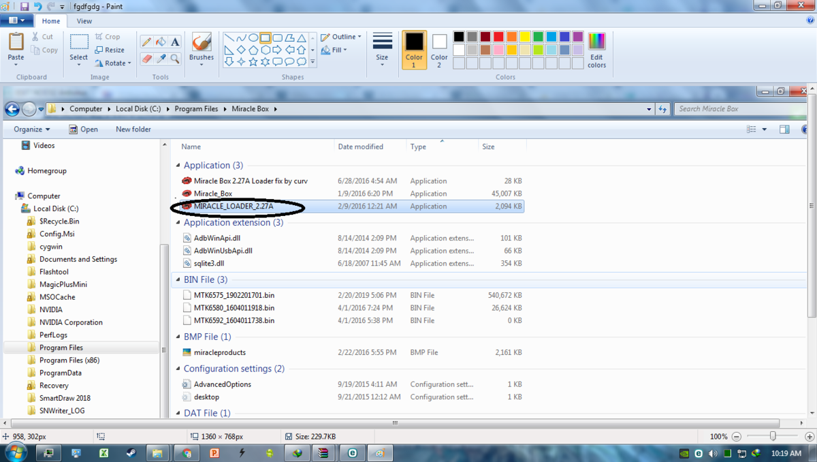The image size is (817, 462).
Task: Click New folder button
Action: 133,129
